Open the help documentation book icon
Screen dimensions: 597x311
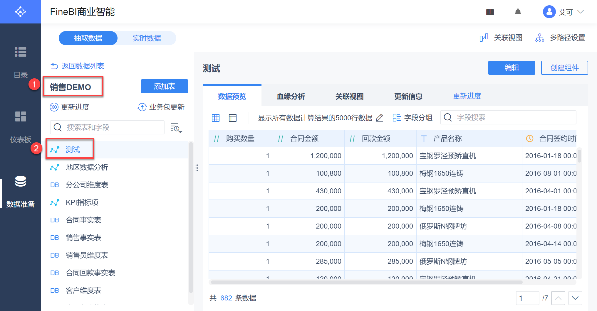[490, 12]
